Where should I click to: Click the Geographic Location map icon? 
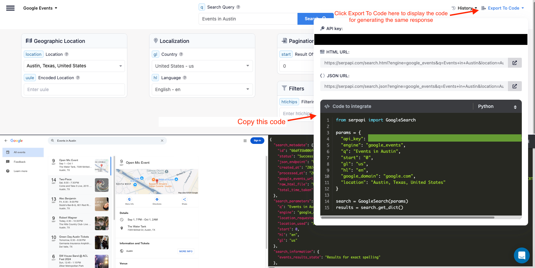click(29, 41)
